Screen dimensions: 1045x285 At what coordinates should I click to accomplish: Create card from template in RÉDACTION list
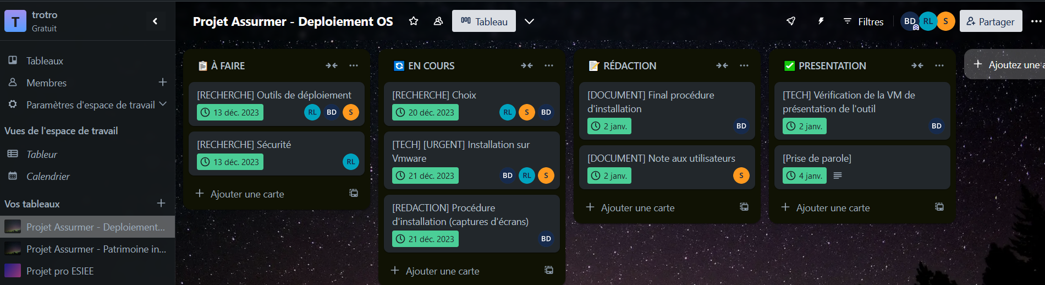click(x=744, y=207)
